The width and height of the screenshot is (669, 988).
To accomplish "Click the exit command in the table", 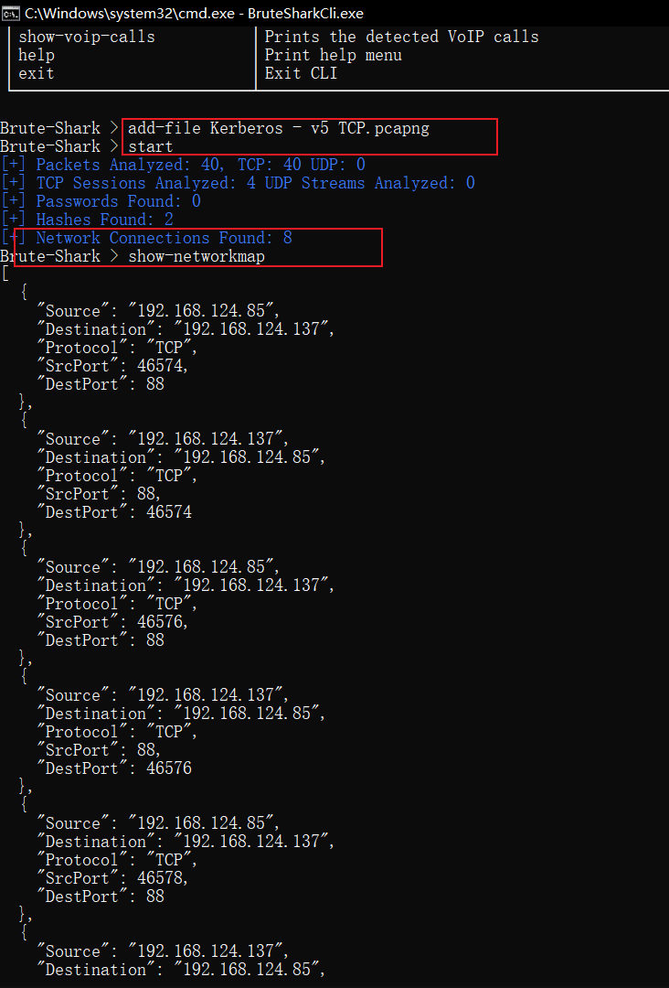I will pos(37,73).
